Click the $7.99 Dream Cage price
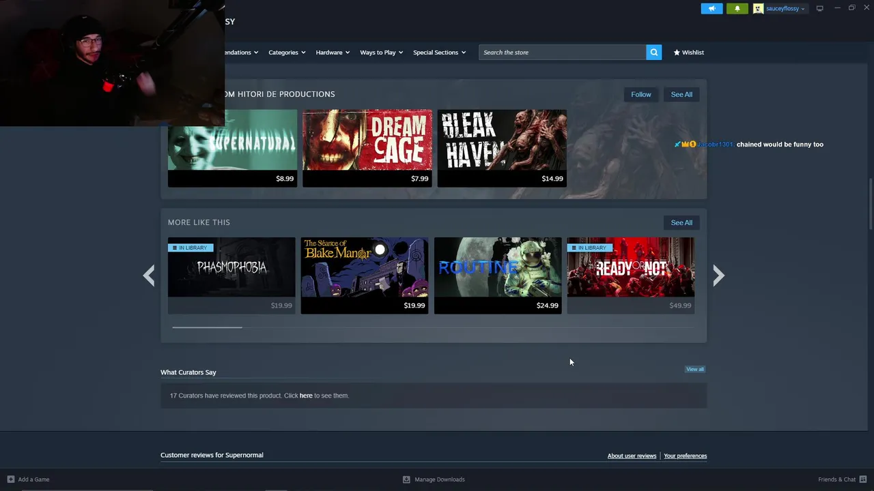This screenshot has width=874, height=491. (420, 179)
